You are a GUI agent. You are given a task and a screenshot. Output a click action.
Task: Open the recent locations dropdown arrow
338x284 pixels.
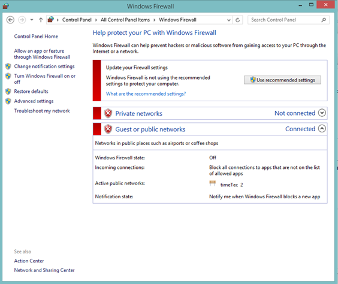pos(32,20)
